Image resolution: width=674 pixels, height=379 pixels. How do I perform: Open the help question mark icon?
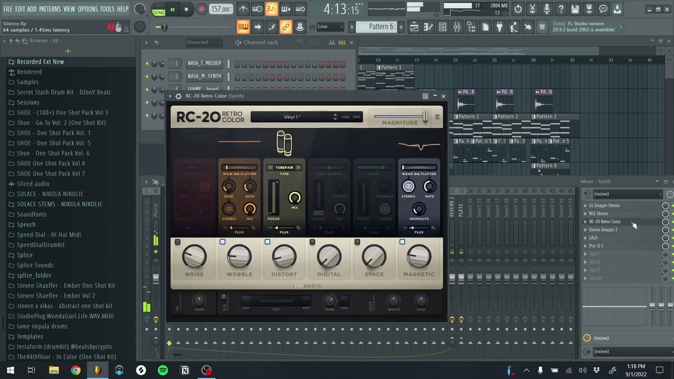(561, 9)
